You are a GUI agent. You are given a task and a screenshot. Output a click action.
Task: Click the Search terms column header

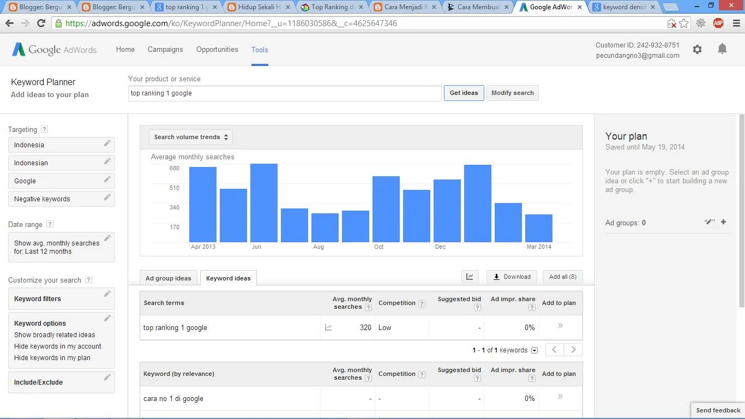[164, 303]
